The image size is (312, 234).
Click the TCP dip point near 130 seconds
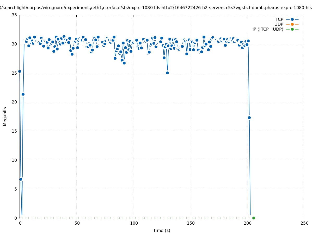point(167,73)
